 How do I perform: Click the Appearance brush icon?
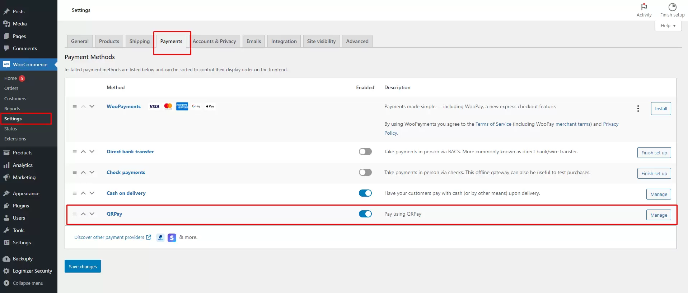coord(6,193)
